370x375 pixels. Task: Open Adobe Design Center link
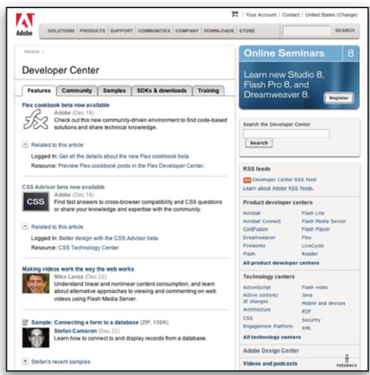(x=271, y=351)
